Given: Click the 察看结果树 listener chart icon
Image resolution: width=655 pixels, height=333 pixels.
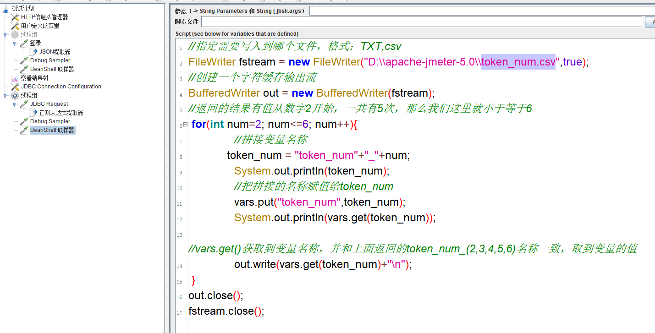Looking at the screenshot, I should tap(15, 78).
